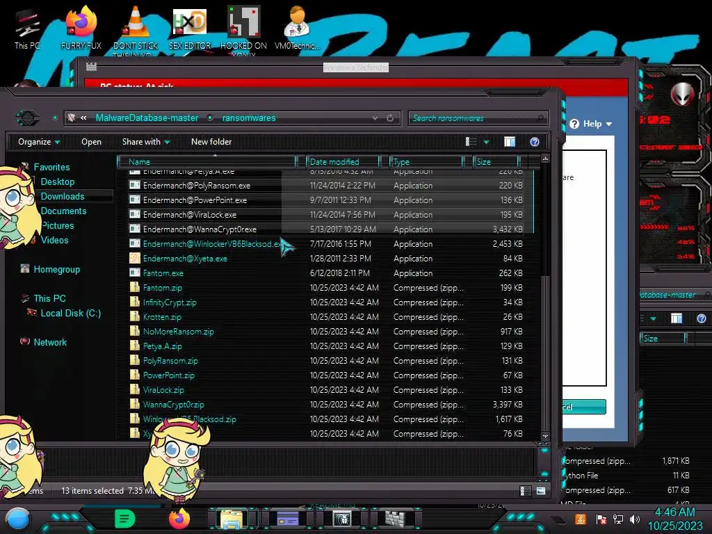Image resolution: width=712 pixels, height=534 pixels.
Task: Sort files by the Name column
Action: tap(207, 161)
